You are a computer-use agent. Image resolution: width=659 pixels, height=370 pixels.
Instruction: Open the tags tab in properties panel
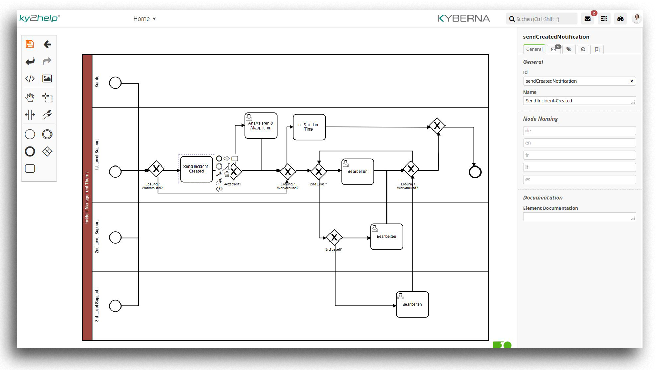tap(569, 49)
